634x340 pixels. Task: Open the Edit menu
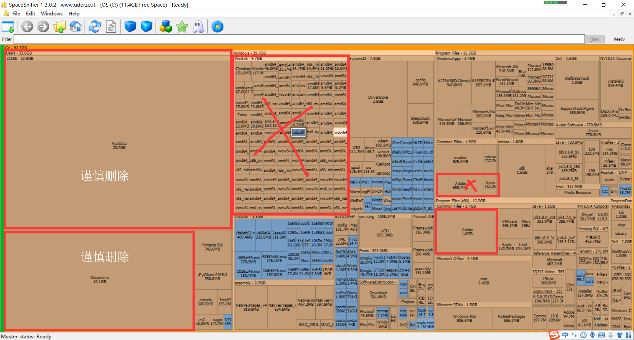tap(30, 14)
